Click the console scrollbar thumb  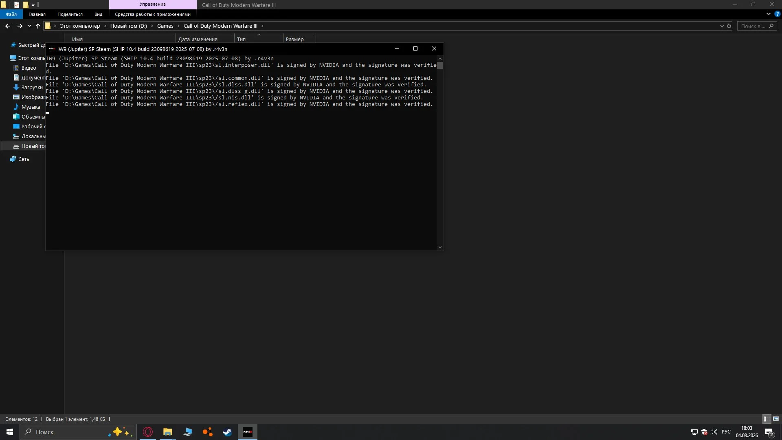(440, 65)
